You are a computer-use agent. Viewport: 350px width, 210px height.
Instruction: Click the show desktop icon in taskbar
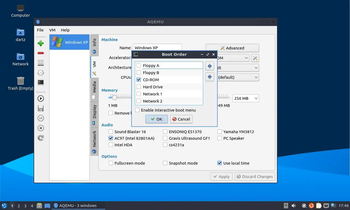click(47, 206)
